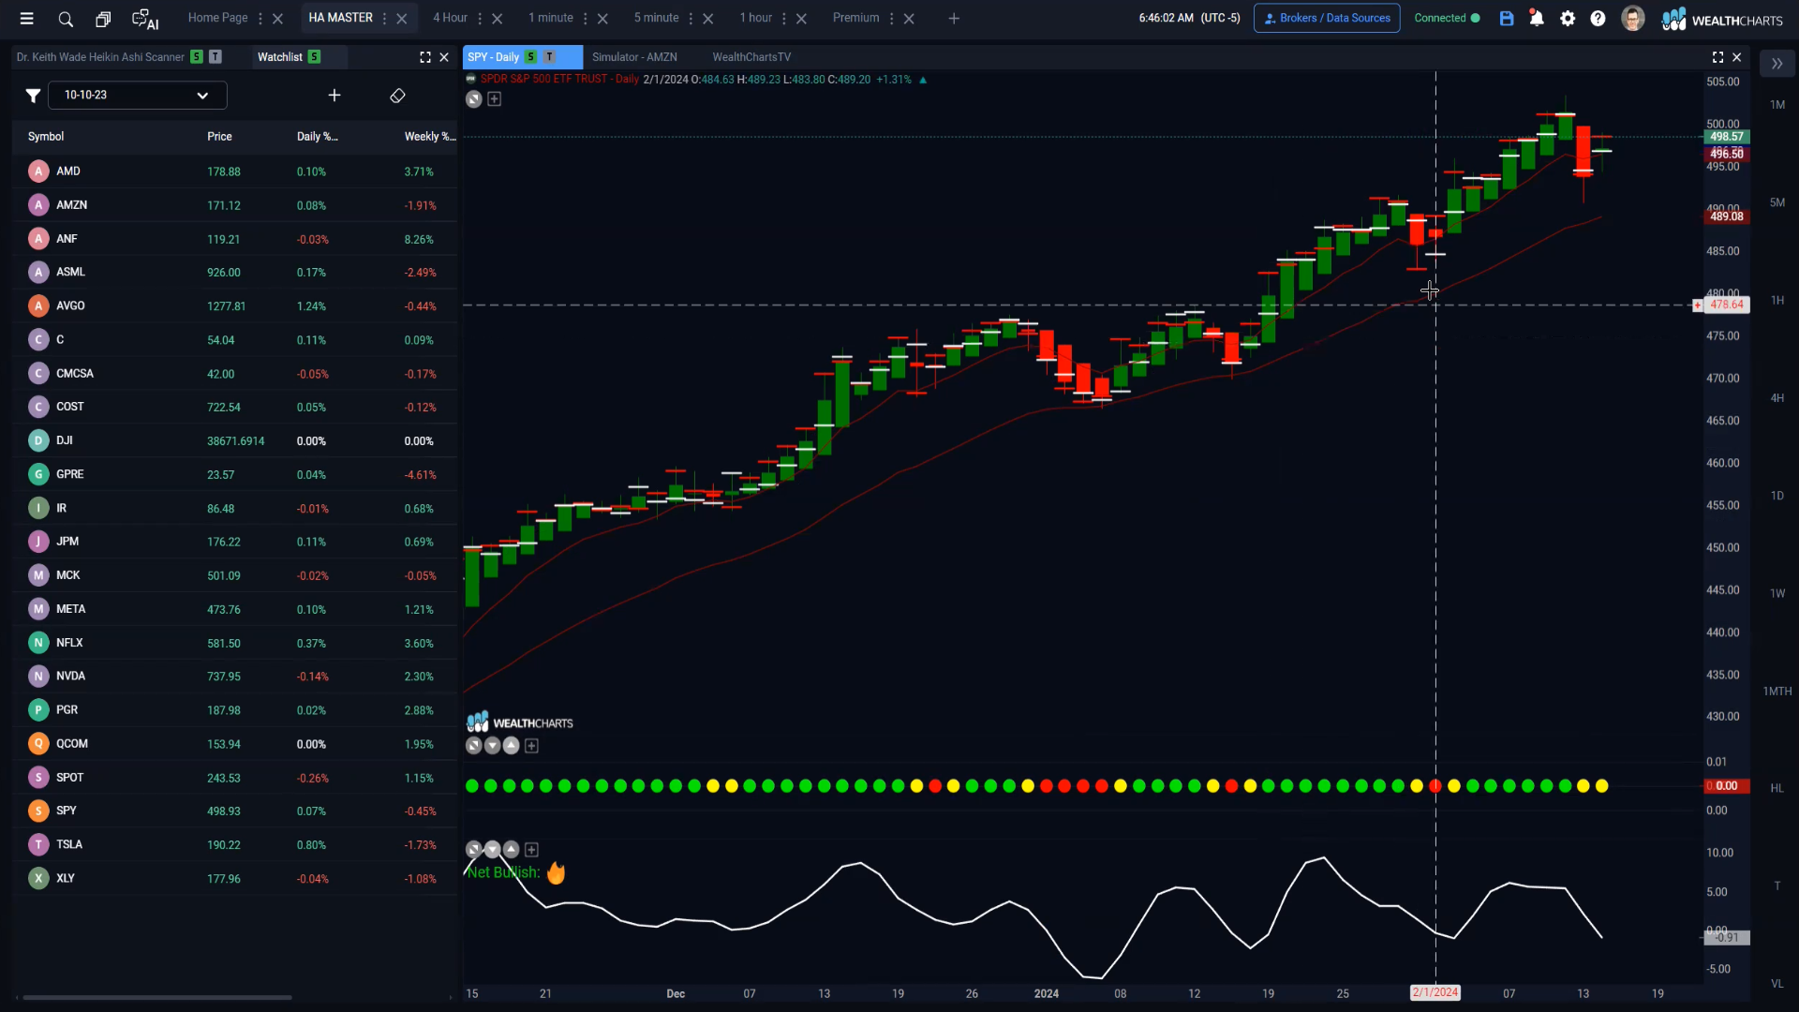Screen dimensions: 1799x1012
Task: Open the 10-10-23 watchlist dropdown
Action: pos(138,96)
